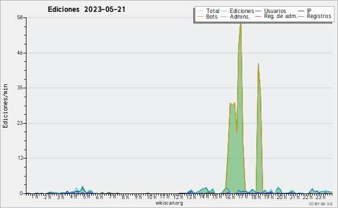This screenshot has width=338, height=208.
Task: Click the '23 h' x-axis label
Action: (321, 197)
